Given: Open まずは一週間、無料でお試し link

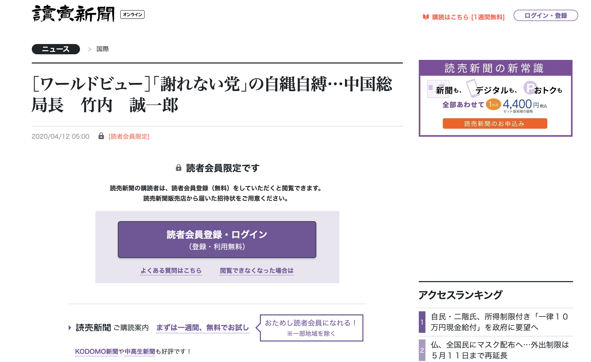Looking at the screenshot, I should [202, 328].
